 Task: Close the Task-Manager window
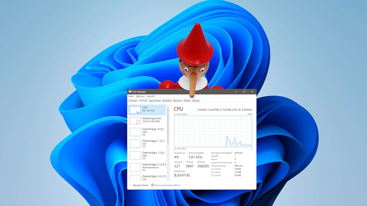pyautogui.click(x=252, y=91)
